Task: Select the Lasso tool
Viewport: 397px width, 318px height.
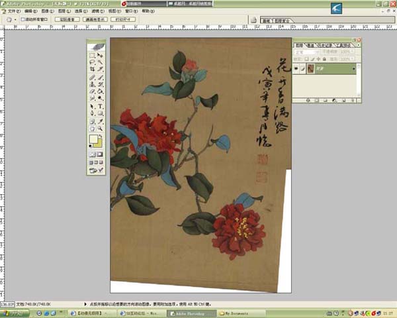Action: click(92, 62)
